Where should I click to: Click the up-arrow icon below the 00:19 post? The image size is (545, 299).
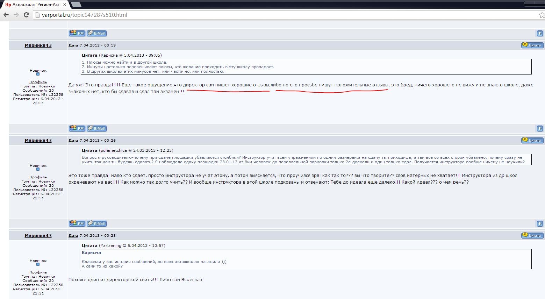540,128
